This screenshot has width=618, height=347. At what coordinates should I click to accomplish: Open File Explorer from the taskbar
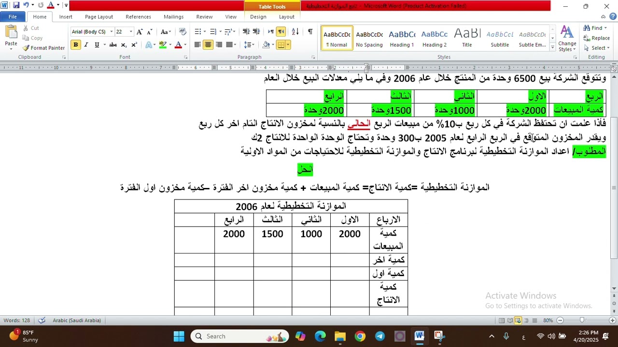(x=340, y=336)
